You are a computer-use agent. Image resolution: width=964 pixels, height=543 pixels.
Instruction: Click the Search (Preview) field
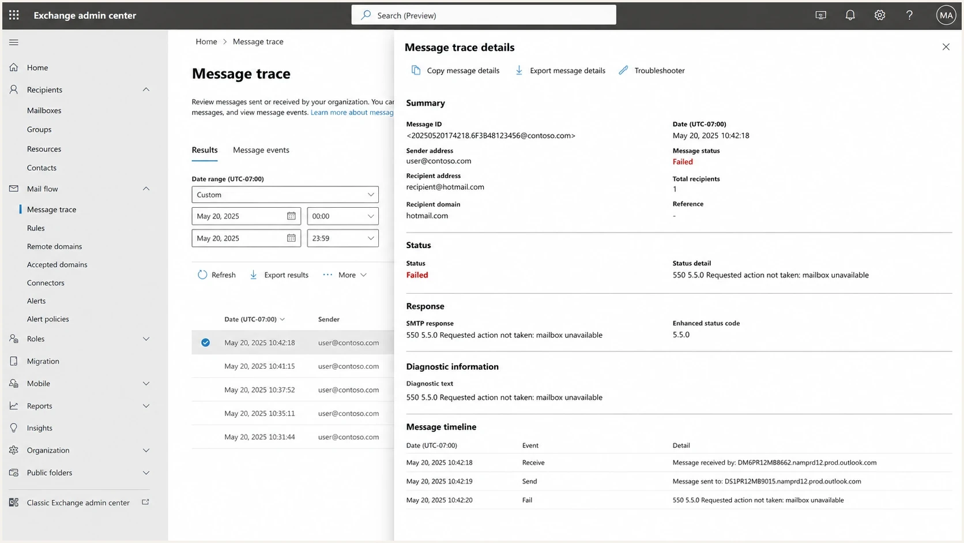tap(484, 15)
